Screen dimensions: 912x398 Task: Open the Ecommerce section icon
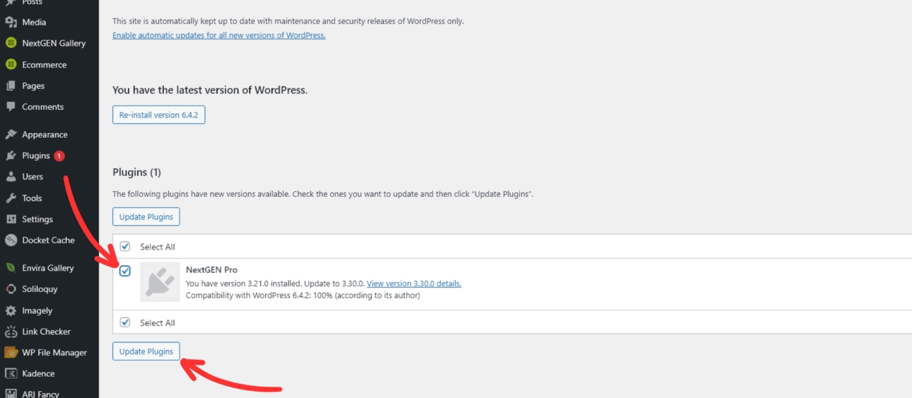(x=11, y=64)
